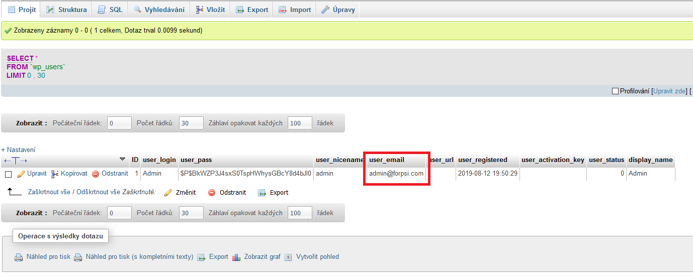Click the printer icon for Náhled pro tisk
The width and height of the screenshot is (693, 280).
click(x=19, y=257)
